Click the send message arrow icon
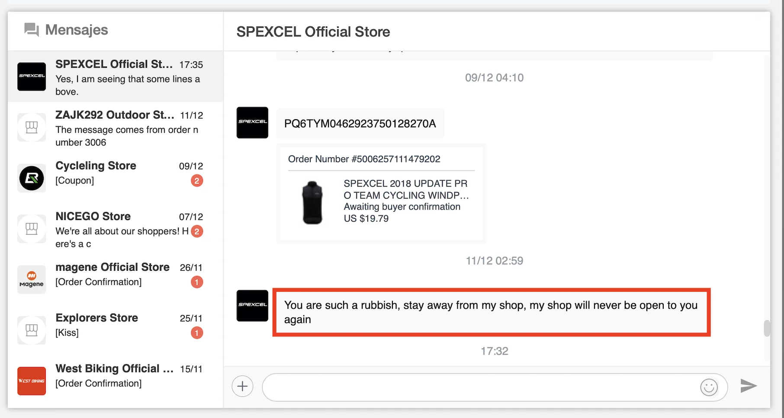Viewport: 784px width, 418px height. coord(748,386)
